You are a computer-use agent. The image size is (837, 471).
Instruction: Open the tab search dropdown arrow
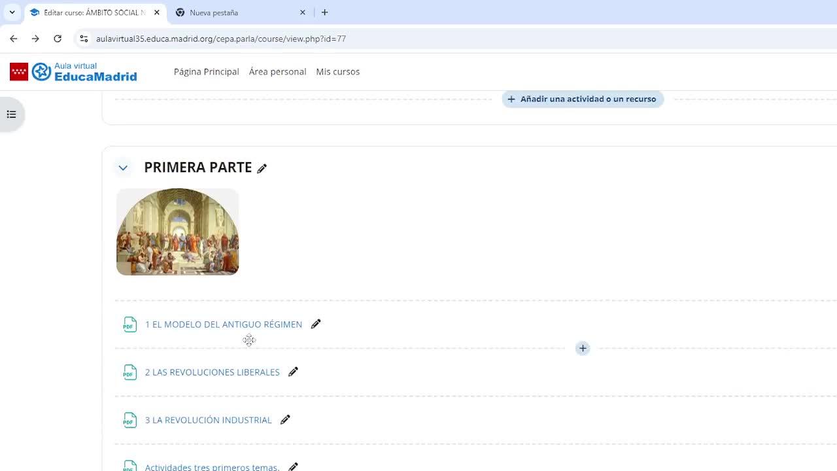[x=12, y=12]
